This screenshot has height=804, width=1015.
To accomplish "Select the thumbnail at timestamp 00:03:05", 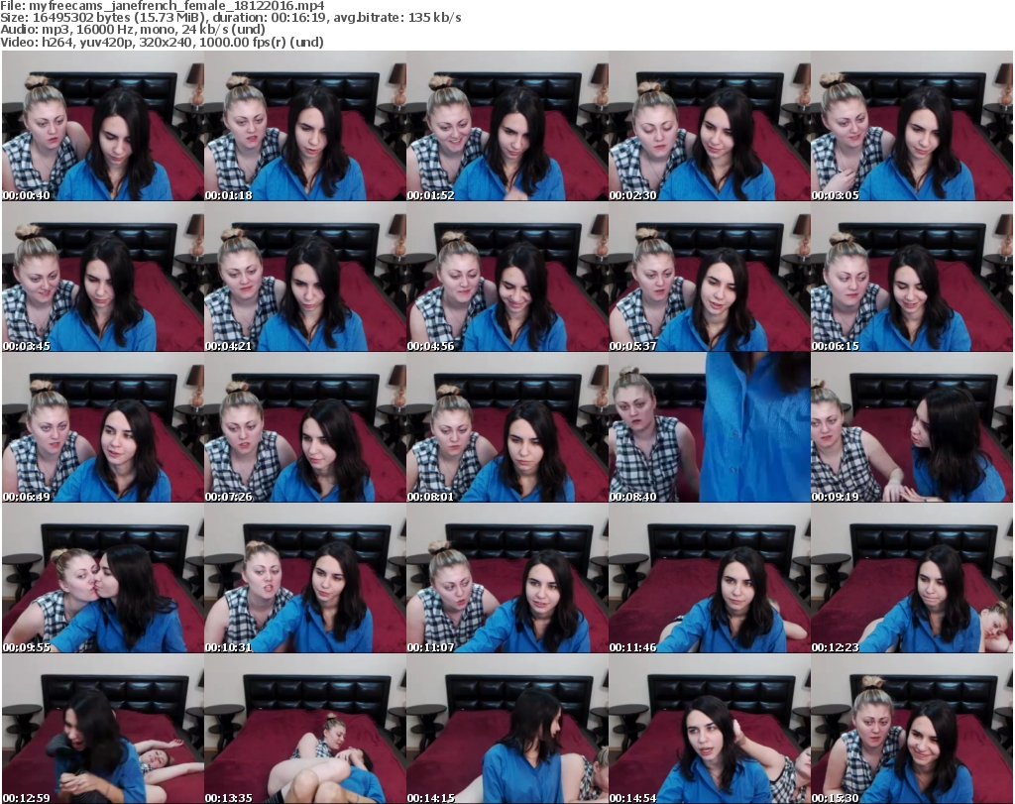I will tap(912, 126).
